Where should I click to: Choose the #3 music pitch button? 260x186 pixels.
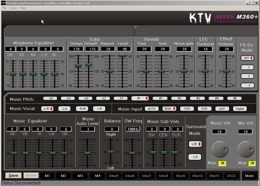coord(198,98)
